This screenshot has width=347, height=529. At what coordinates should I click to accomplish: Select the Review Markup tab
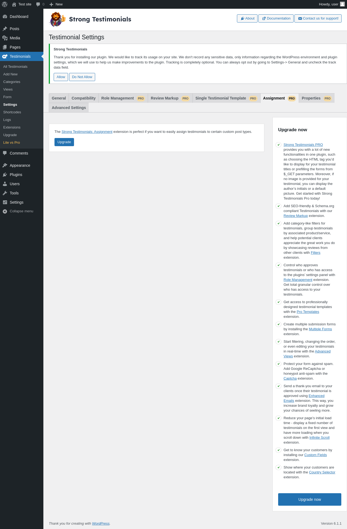(170, 98)
